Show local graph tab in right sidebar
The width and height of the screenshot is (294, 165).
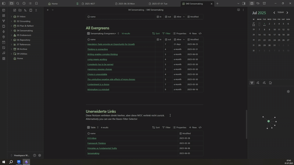click(252, 83)
